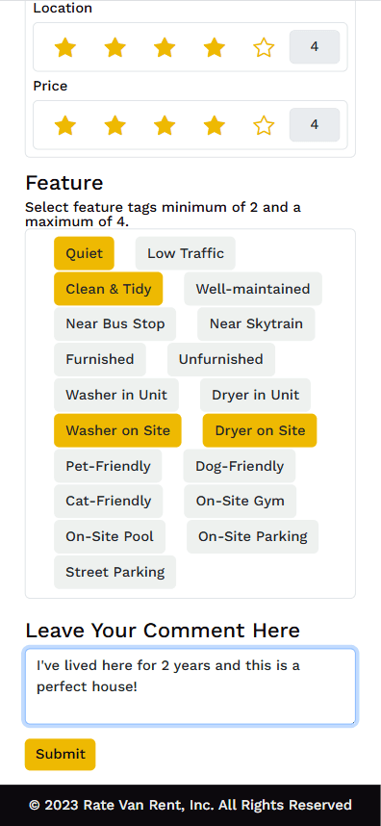Choose the second star in Location rating
Viewport: 381px width, 826px height.
click(114, 47)
